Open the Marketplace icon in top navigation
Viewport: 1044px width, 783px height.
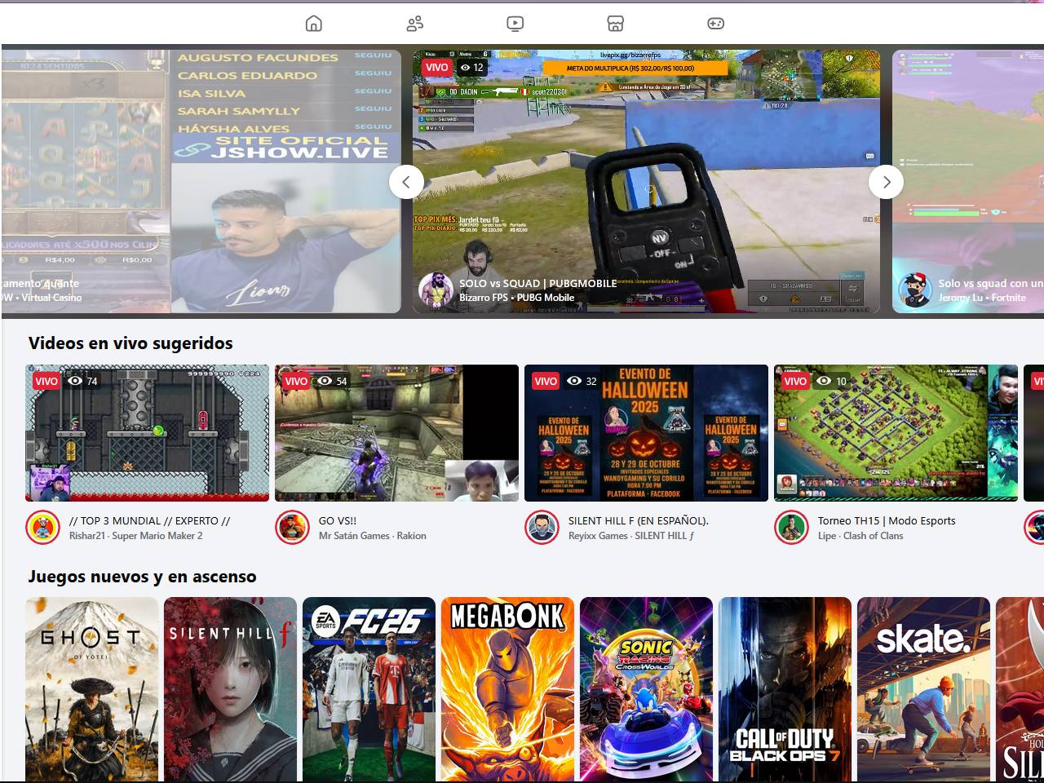tap(616, 24)
